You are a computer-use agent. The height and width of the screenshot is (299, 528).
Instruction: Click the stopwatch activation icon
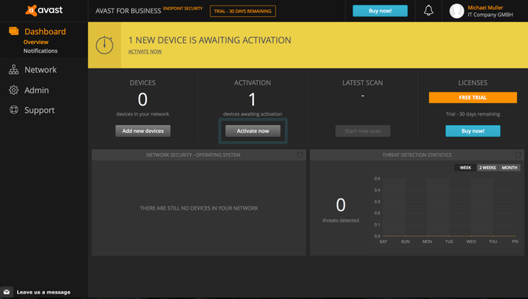104,45
